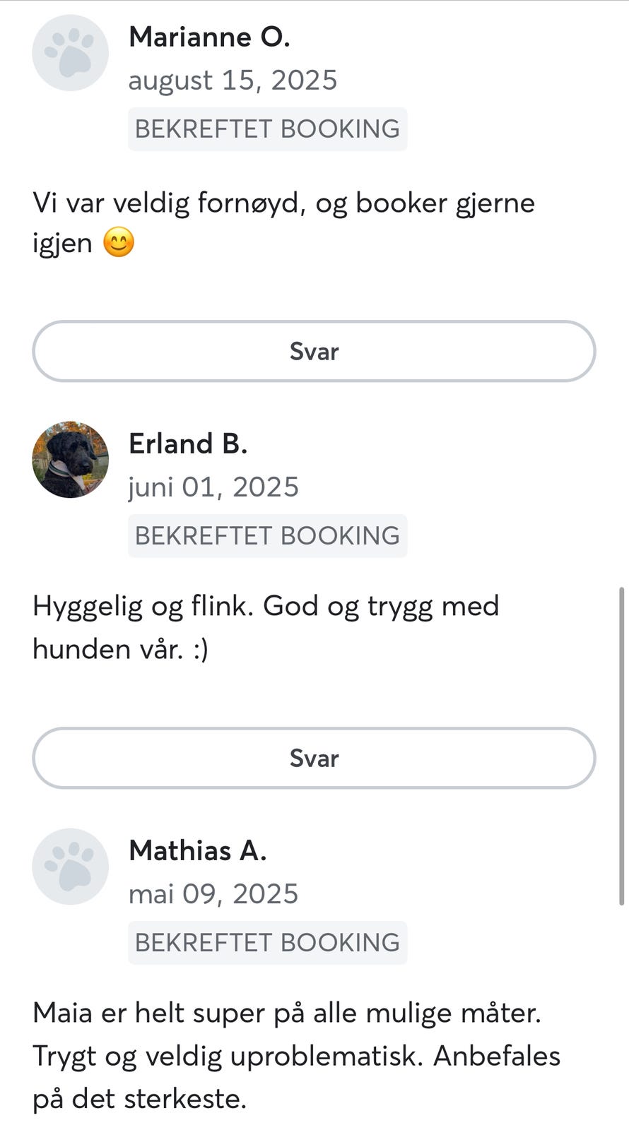Screen dimensions: 629x1130
Task: Tap Mathias A.'s paw avatar icon
Action: pyautogui.click(x=70, y=867)
